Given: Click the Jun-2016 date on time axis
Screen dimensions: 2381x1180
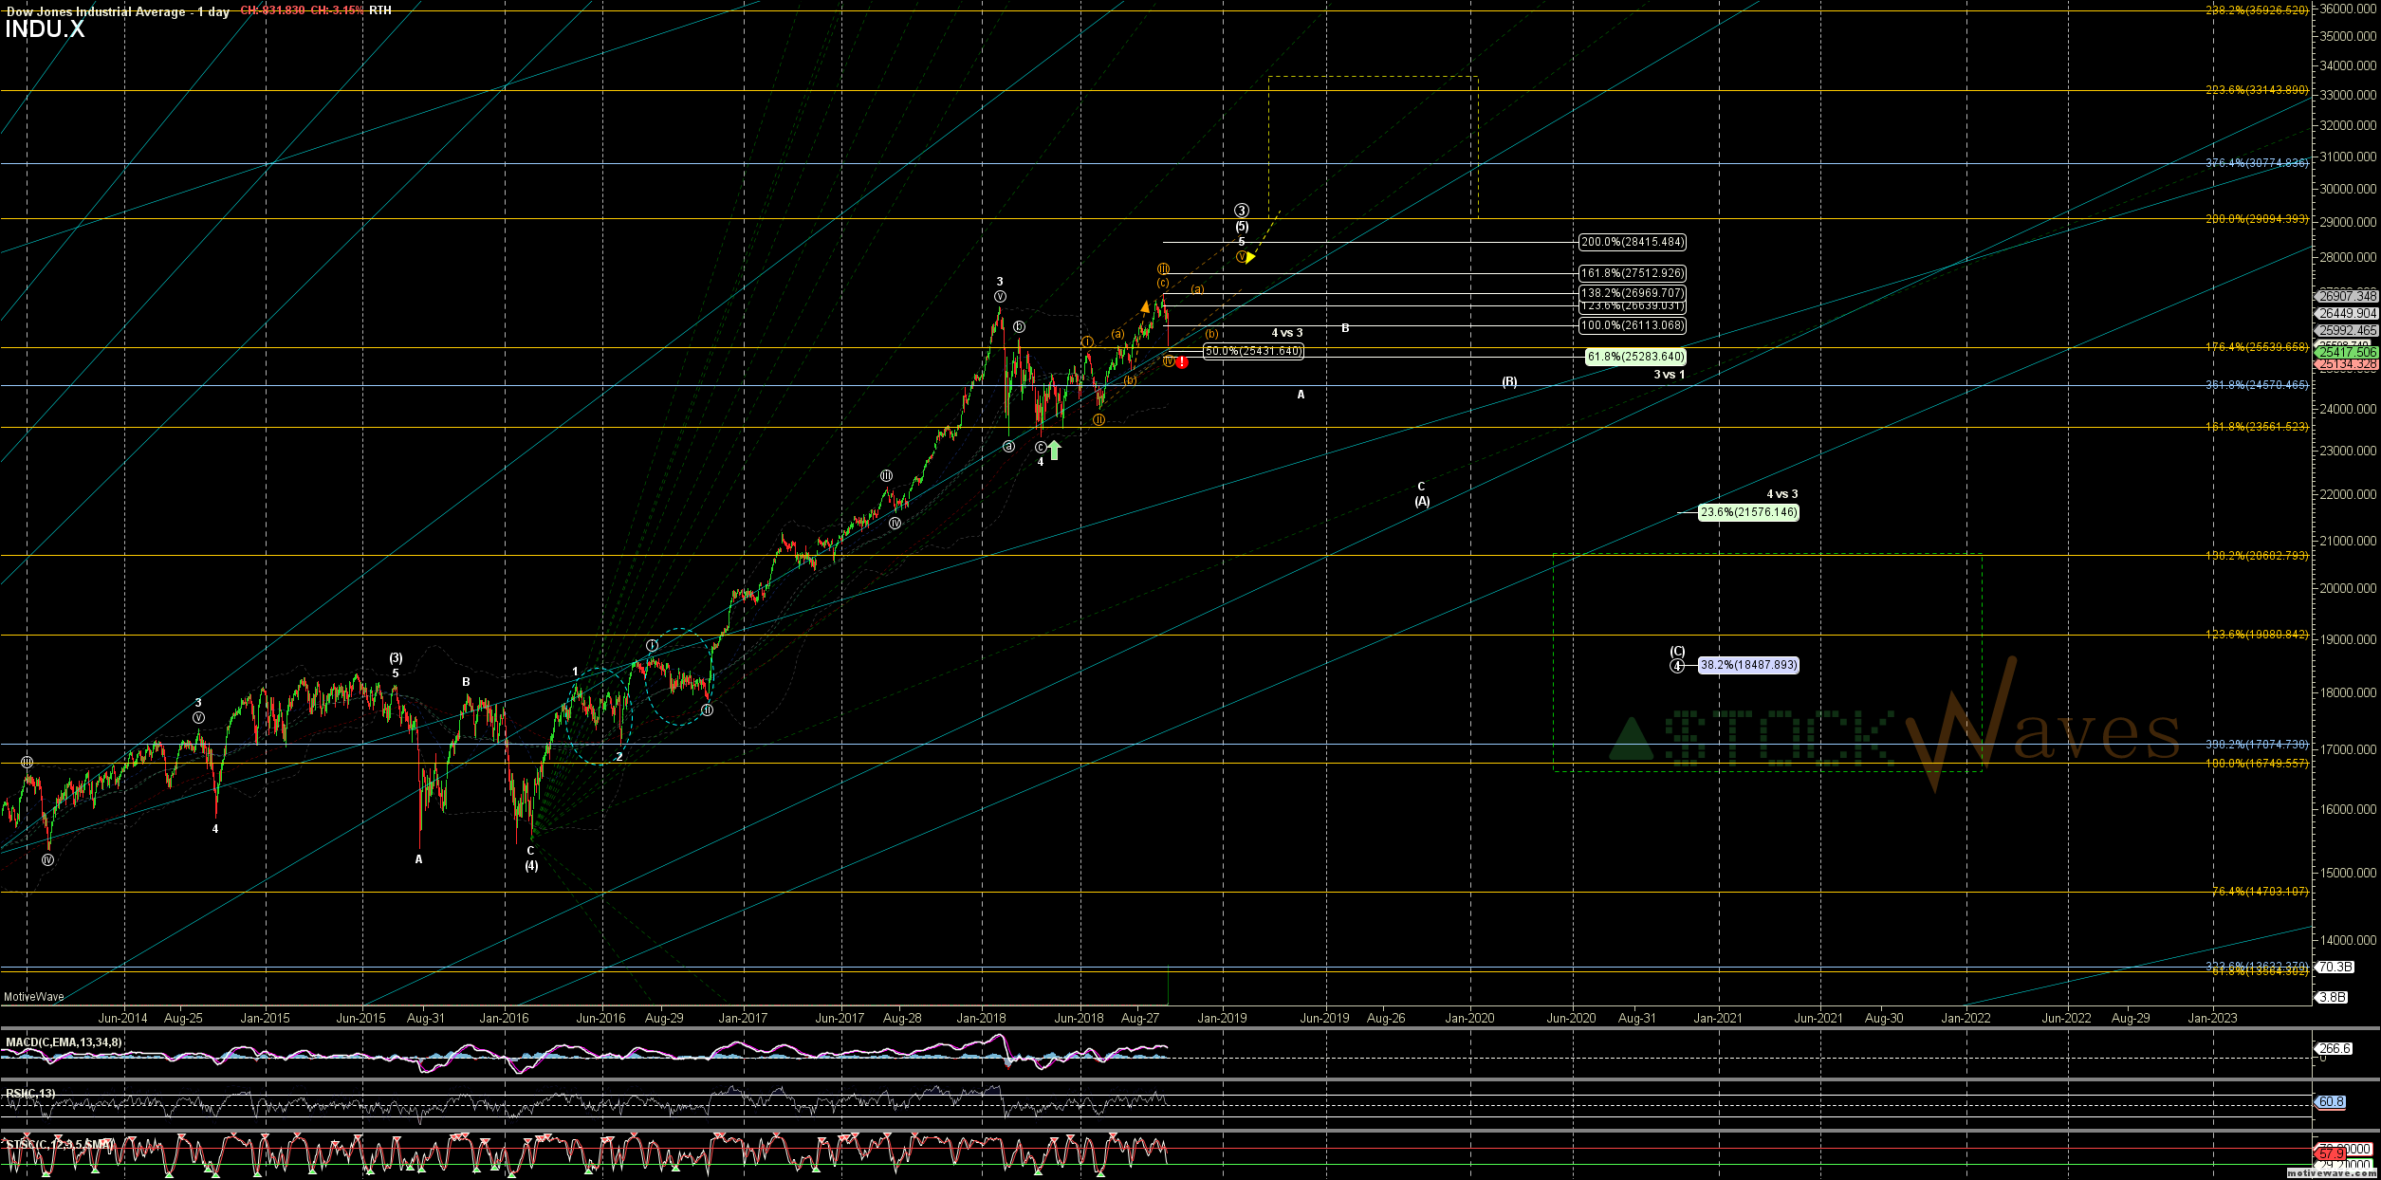Looking at the screenshot, I should coord(600,1019).
